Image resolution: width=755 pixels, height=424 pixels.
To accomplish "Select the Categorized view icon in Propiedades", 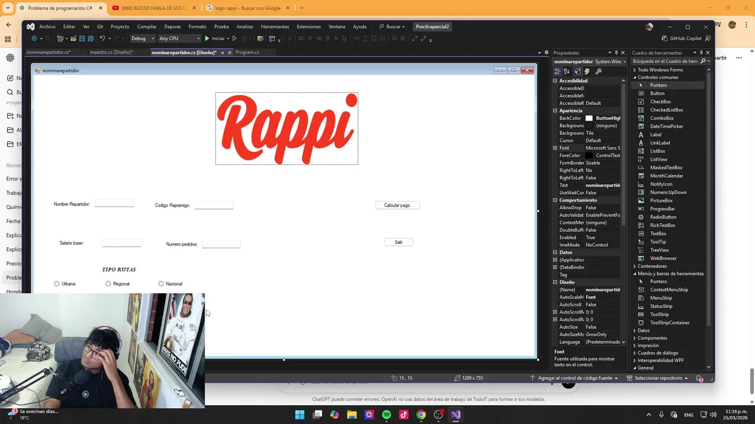I will 557,71.
